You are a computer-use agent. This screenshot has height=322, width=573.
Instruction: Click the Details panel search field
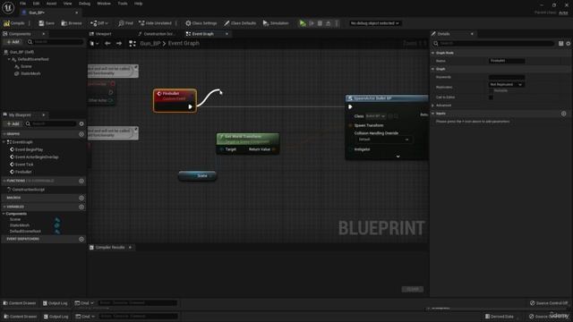tap(493, 44)
